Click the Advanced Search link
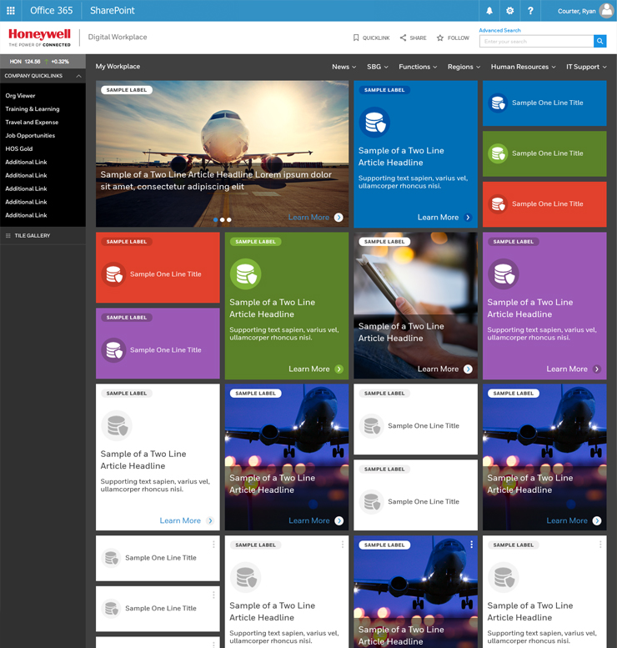The image size is (617, 648). pyautogui.click(x=499, y=30)
